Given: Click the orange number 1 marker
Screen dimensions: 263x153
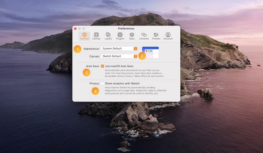Looking at the screenshot, I should point(77,49).
